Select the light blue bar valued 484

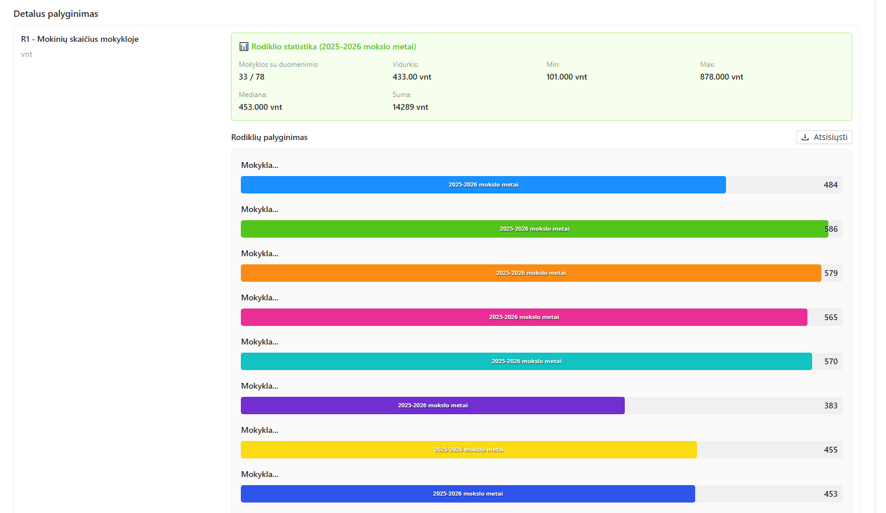point(483,185)
